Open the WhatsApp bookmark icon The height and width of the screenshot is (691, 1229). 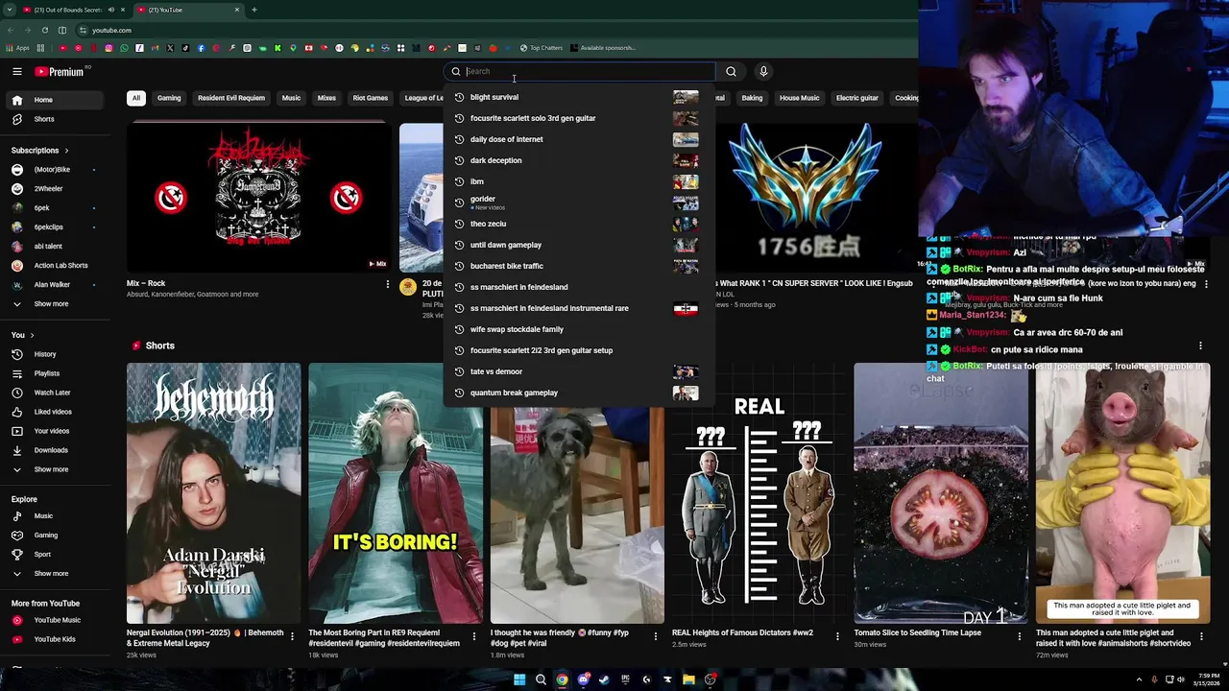coord(124,48)
